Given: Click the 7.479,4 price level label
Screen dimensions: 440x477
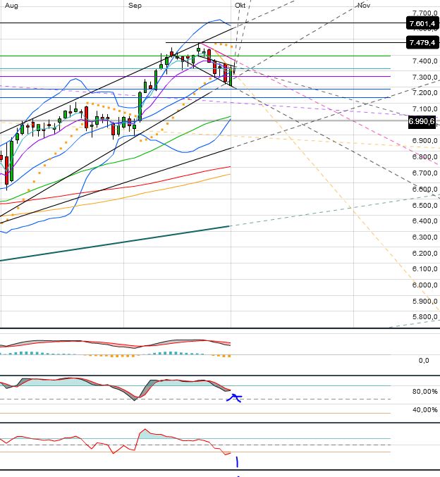Looking at the screenshot, I should click(422, 42).
